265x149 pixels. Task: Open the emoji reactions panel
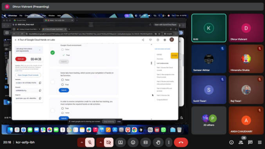[x=133, y=142]
